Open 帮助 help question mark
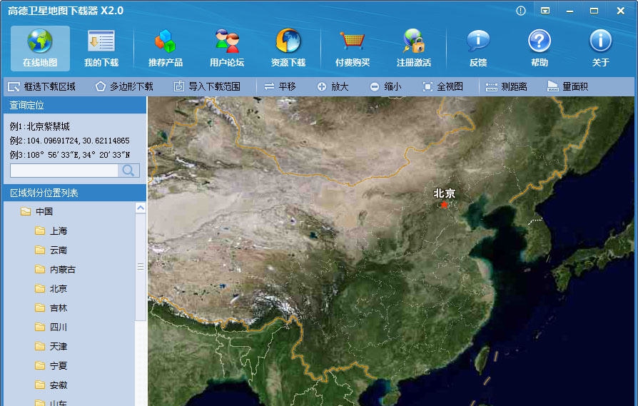Screen dimensions: 638x406 coord(540,48)
